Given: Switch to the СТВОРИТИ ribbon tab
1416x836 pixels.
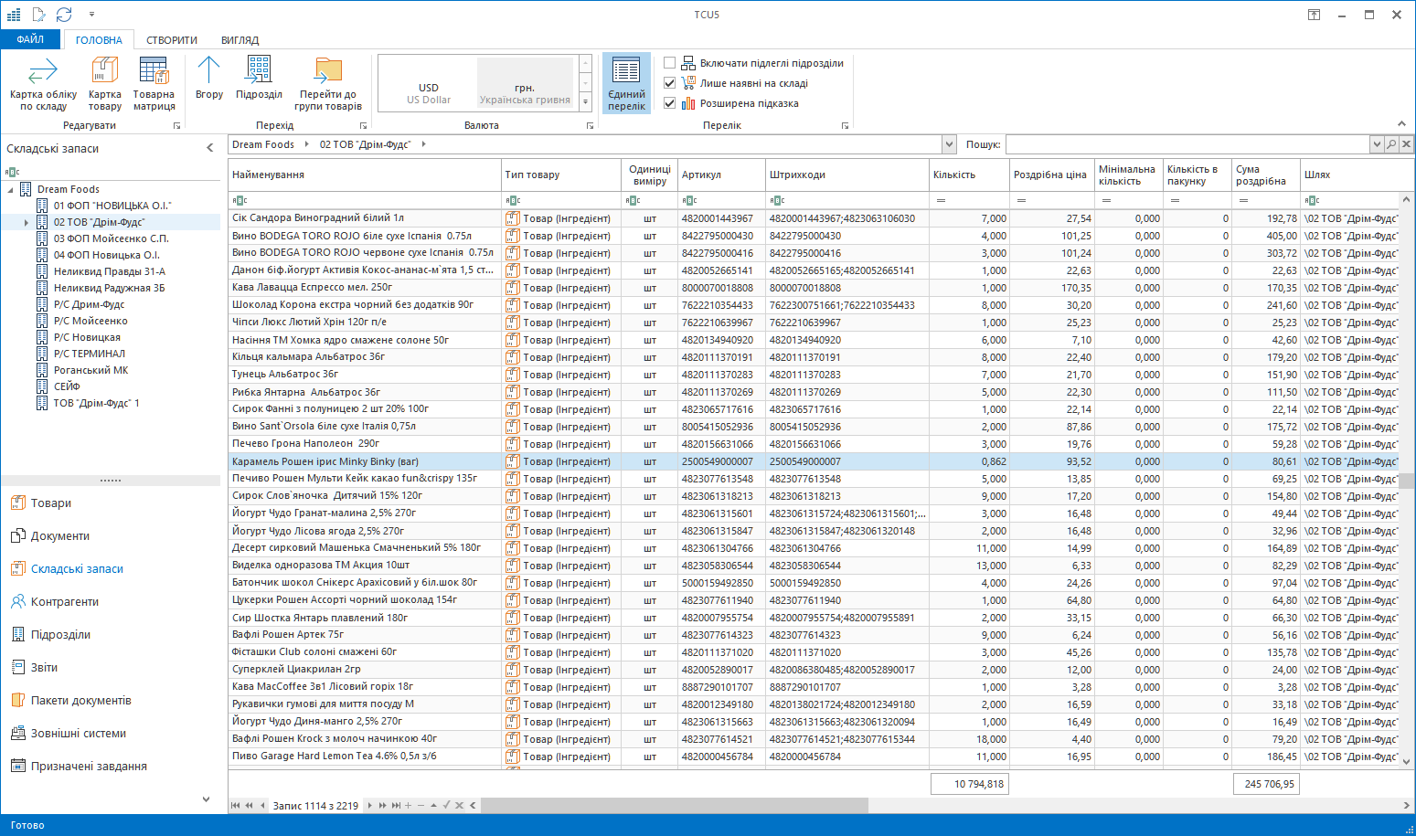Looking at the screenshot, I should tap(172, 40).
